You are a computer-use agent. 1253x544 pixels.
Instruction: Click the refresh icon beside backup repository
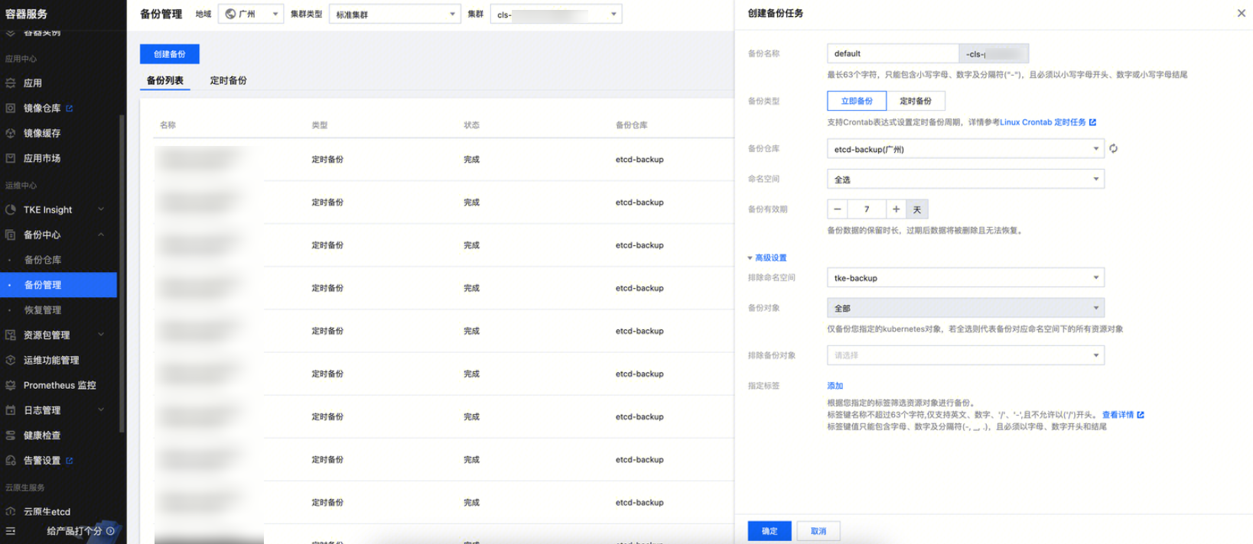[x=1113, y=149]
